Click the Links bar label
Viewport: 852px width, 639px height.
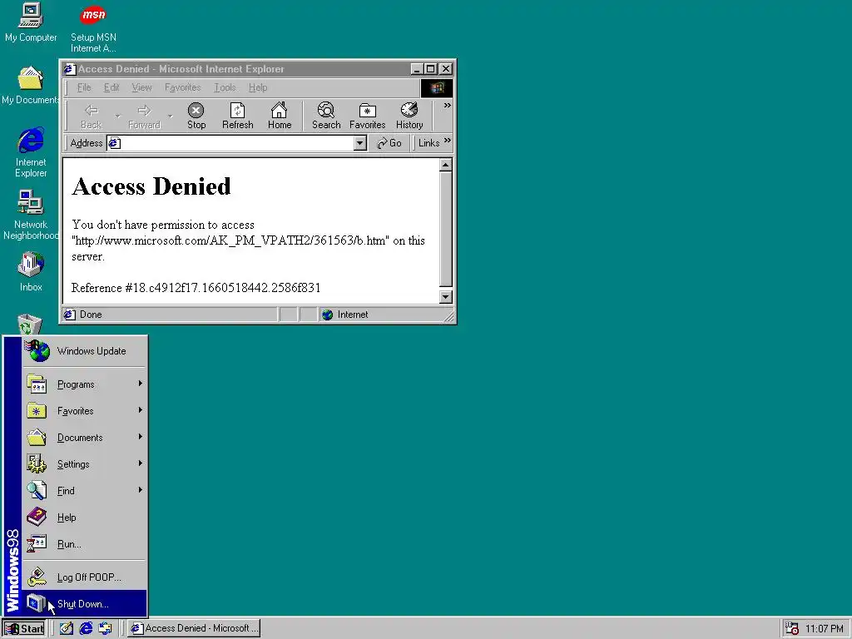[428, 143]
